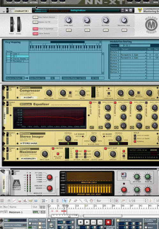
Task: Show the key lane piano icon
Action: point(9,201)
